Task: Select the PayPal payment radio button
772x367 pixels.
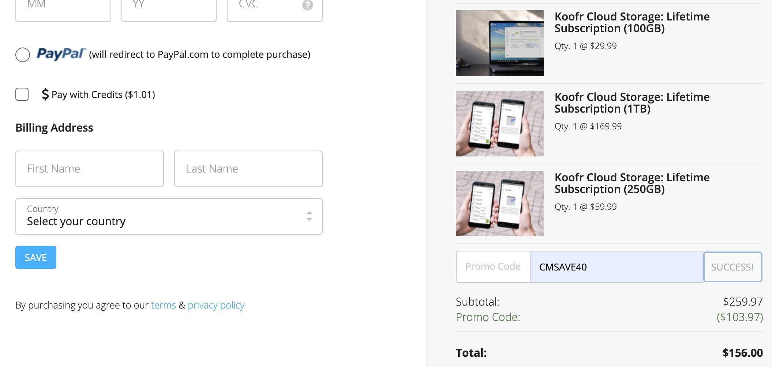Action: point(23,55)
